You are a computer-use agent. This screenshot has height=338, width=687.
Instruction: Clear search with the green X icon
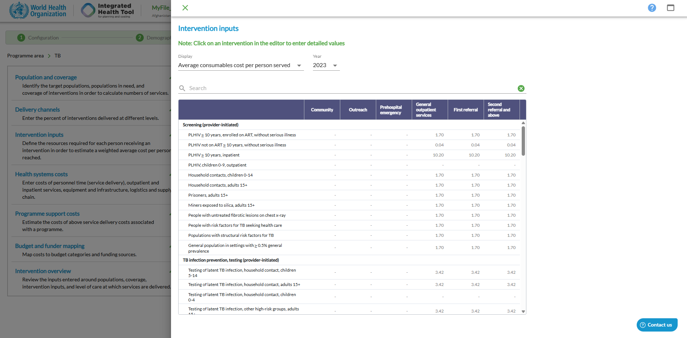click(x=521, y=88)
